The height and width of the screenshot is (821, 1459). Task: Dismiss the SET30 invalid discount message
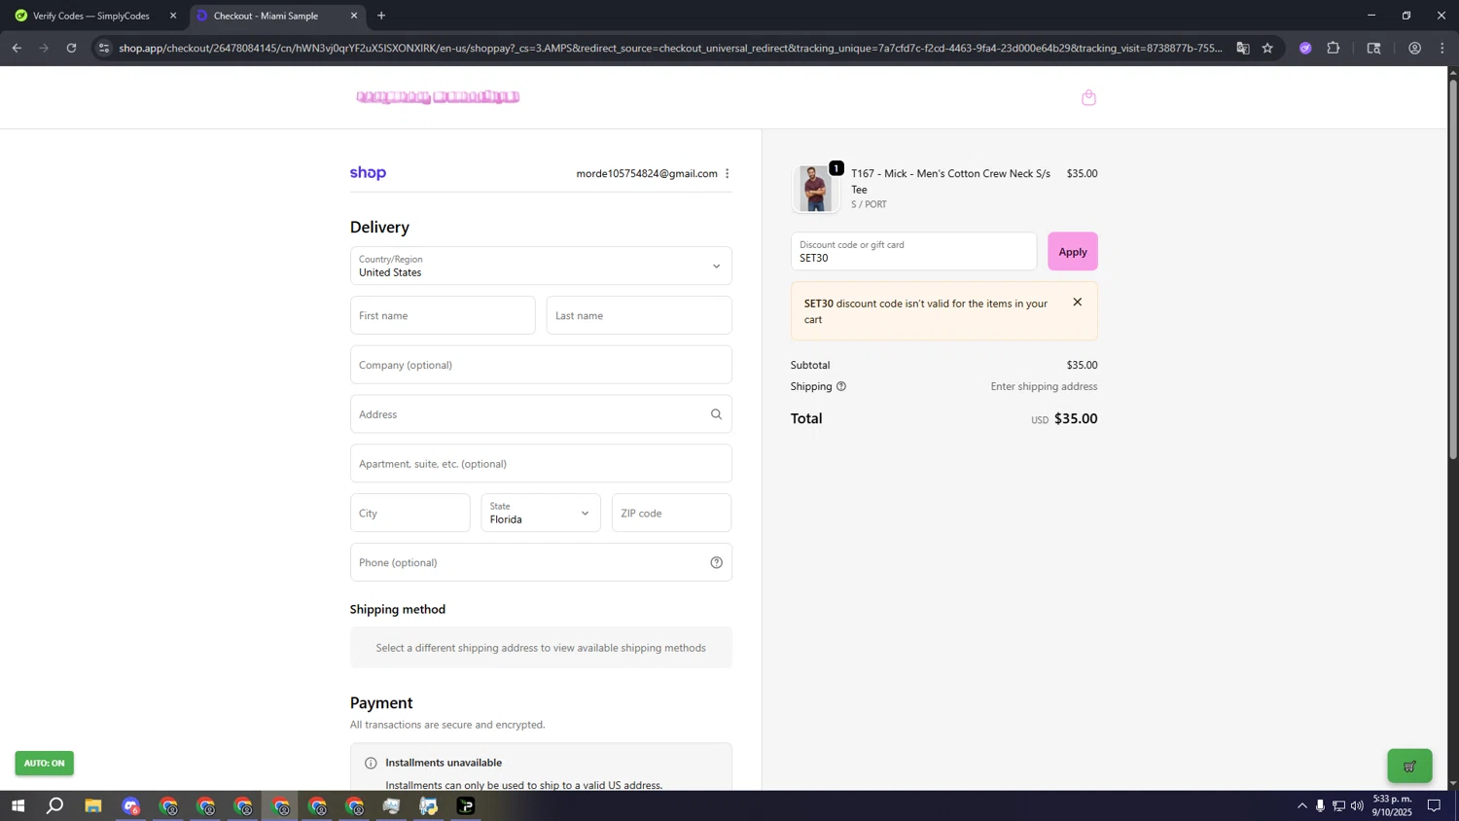(x=1077, y=303)
